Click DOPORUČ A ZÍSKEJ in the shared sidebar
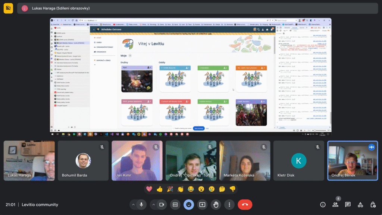The width and height of the screenshot is (382, 215). click(102, 60)
